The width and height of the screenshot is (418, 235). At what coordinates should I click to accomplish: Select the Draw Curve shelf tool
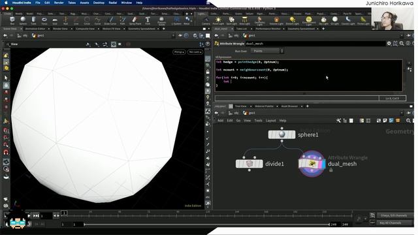[x=110, y=20]
